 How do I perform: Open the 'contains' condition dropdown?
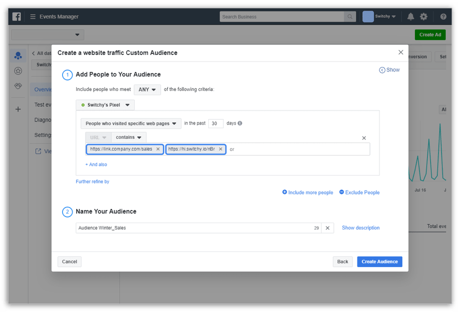[129, 137]
